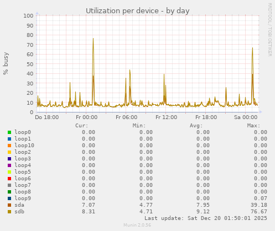
Task: Click the green loop0 legend swatch
Action: (9, 132)
